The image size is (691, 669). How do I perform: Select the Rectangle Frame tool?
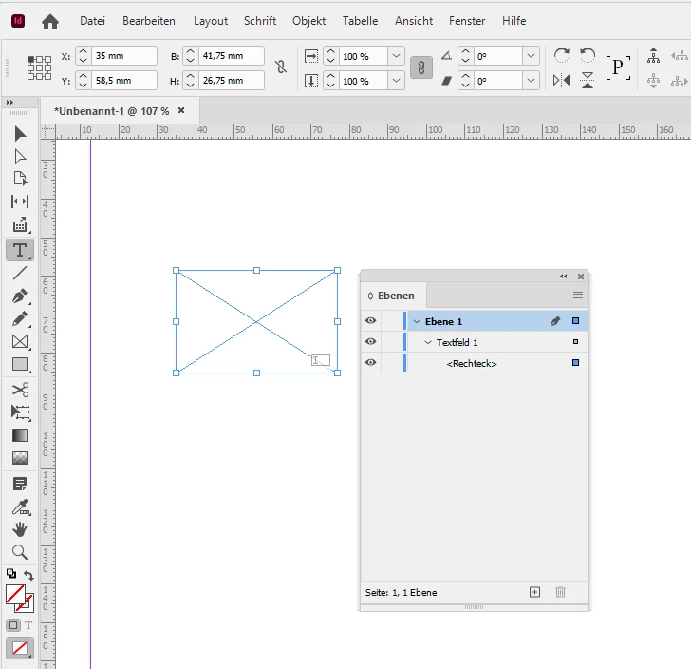[x=20, y=341]
